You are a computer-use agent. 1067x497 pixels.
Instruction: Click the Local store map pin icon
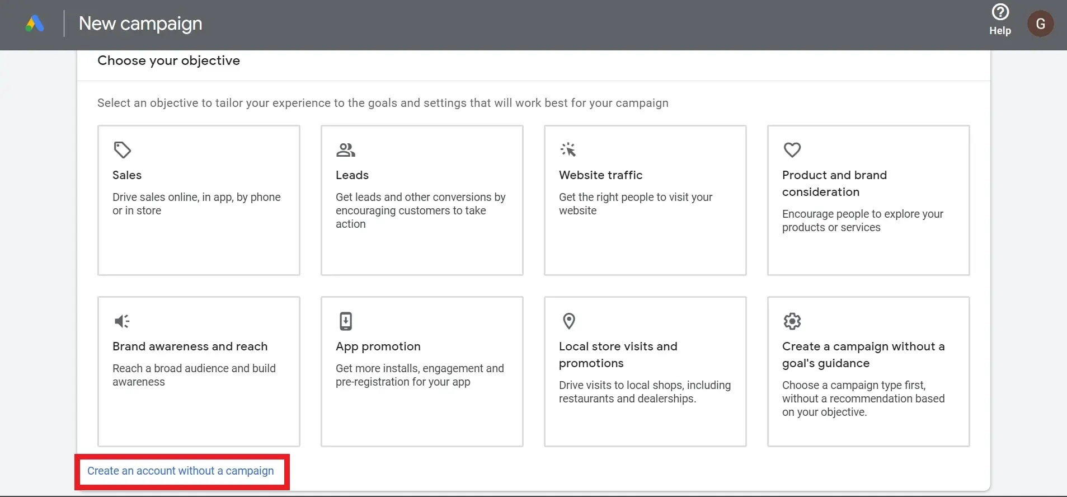[569, 321]
